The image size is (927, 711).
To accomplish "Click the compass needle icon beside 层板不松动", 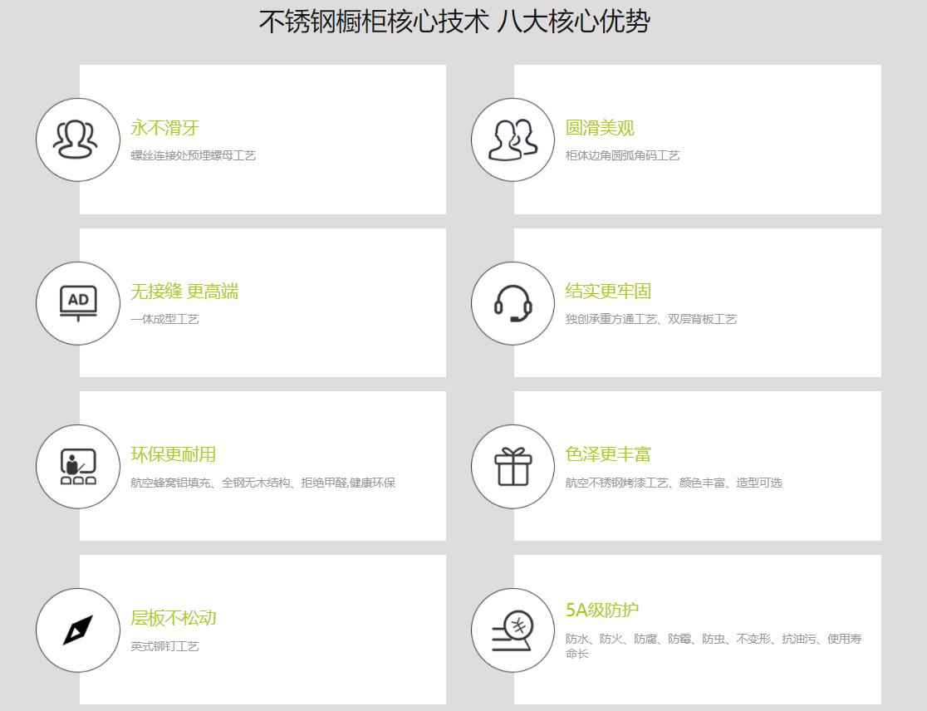I will click(77, 630).
